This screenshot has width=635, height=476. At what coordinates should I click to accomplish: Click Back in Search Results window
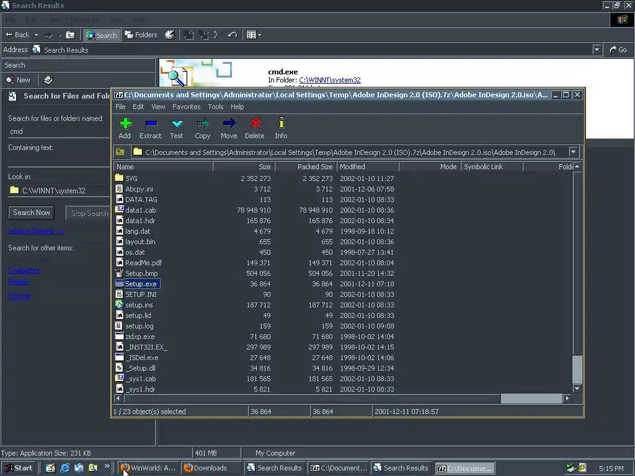click(x=18, y=35)
